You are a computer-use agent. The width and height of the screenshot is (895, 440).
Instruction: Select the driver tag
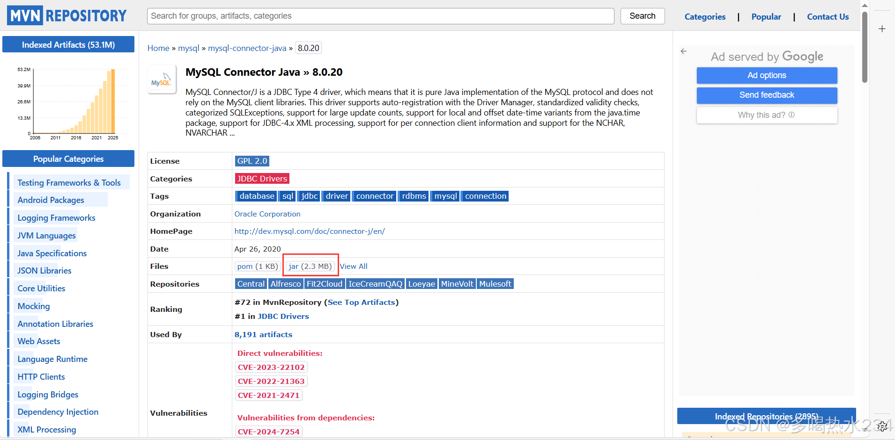click(336, 196)
